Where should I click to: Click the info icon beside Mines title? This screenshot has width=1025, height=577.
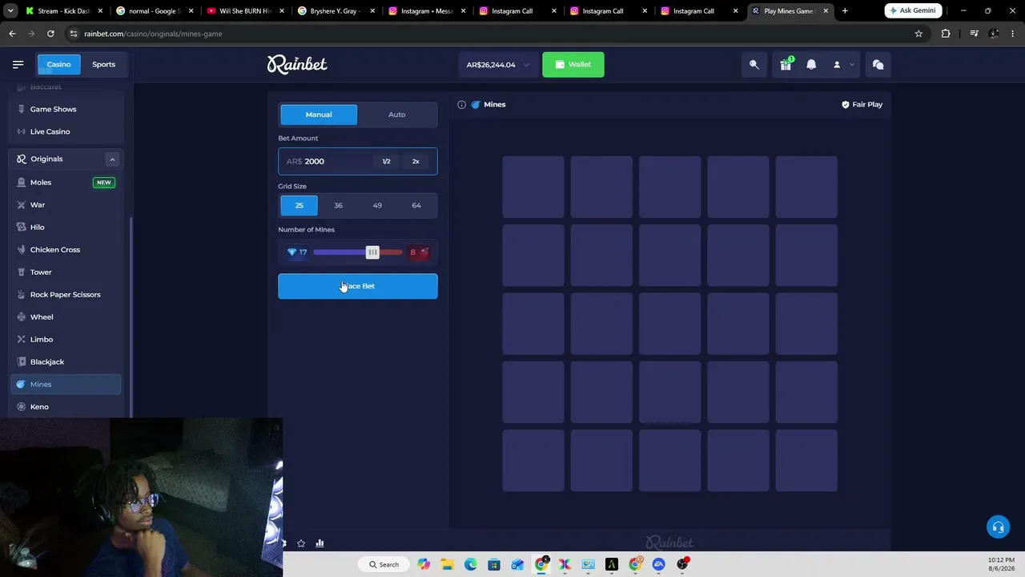tap(461, 104)
